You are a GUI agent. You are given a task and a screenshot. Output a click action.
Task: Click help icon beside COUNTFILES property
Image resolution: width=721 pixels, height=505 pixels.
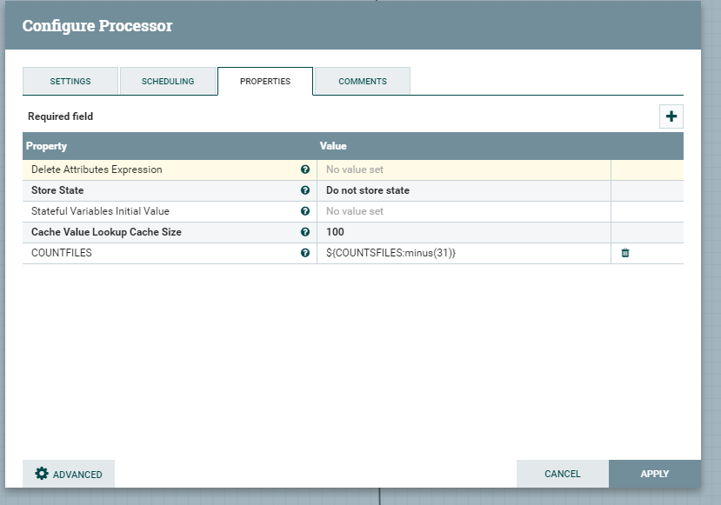pos(305,253)
